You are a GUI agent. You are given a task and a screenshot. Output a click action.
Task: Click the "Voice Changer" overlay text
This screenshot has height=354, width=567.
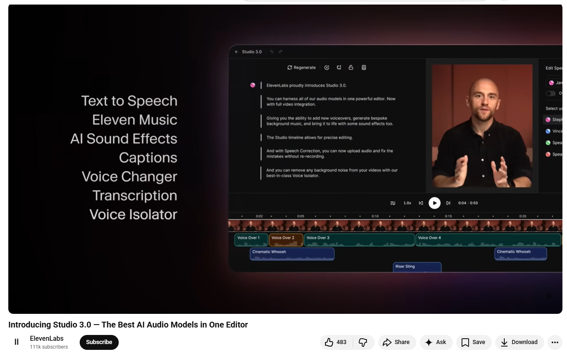click(x=129, y=177)
